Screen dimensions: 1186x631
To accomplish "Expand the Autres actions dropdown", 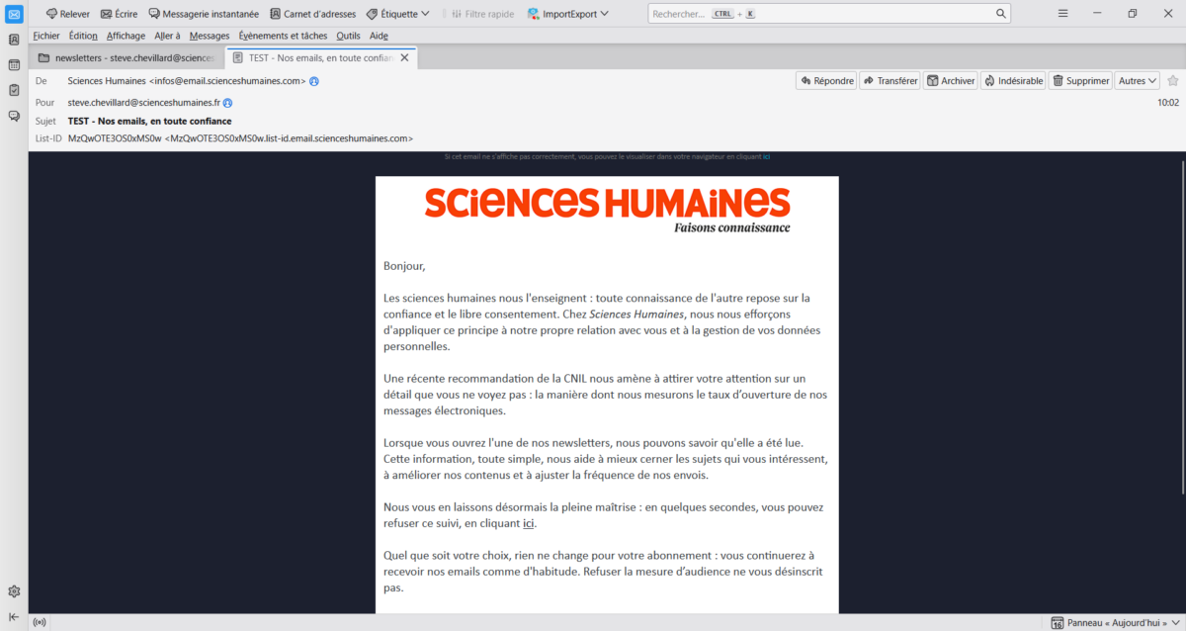I will [1138, 81].
